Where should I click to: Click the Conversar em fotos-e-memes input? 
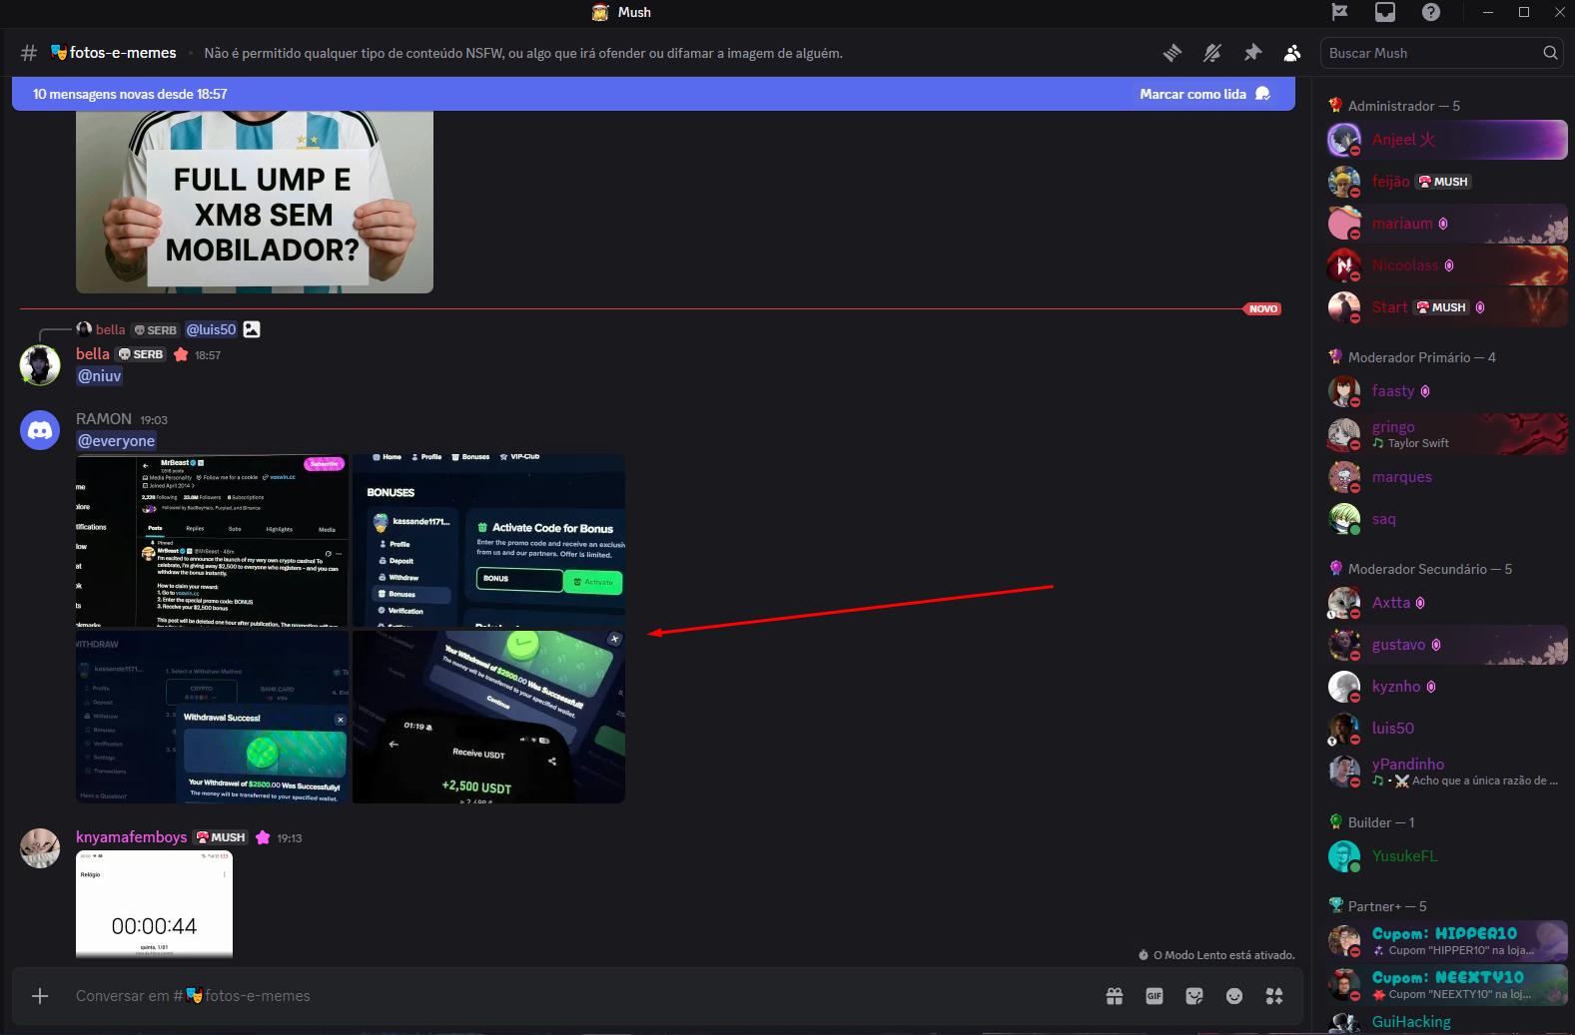click(x=579, y=996)
